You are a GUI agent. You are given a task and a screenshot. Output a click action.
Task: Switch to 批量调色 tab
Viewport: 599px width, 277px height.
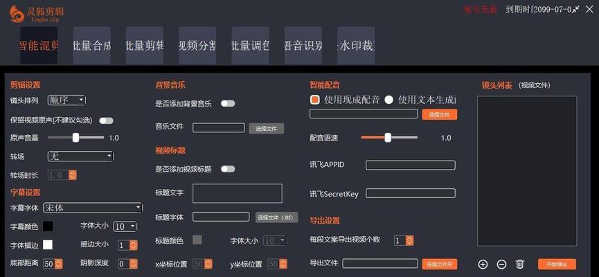(250, 46)
